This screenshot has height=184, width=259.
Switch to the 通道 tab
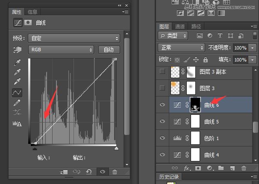(x=180, y=26)
